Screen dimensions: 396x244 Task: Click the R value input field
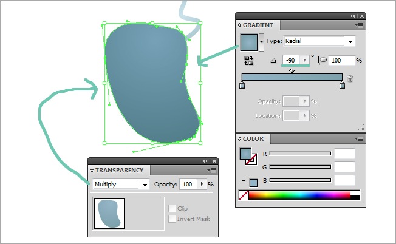point(344,154)
